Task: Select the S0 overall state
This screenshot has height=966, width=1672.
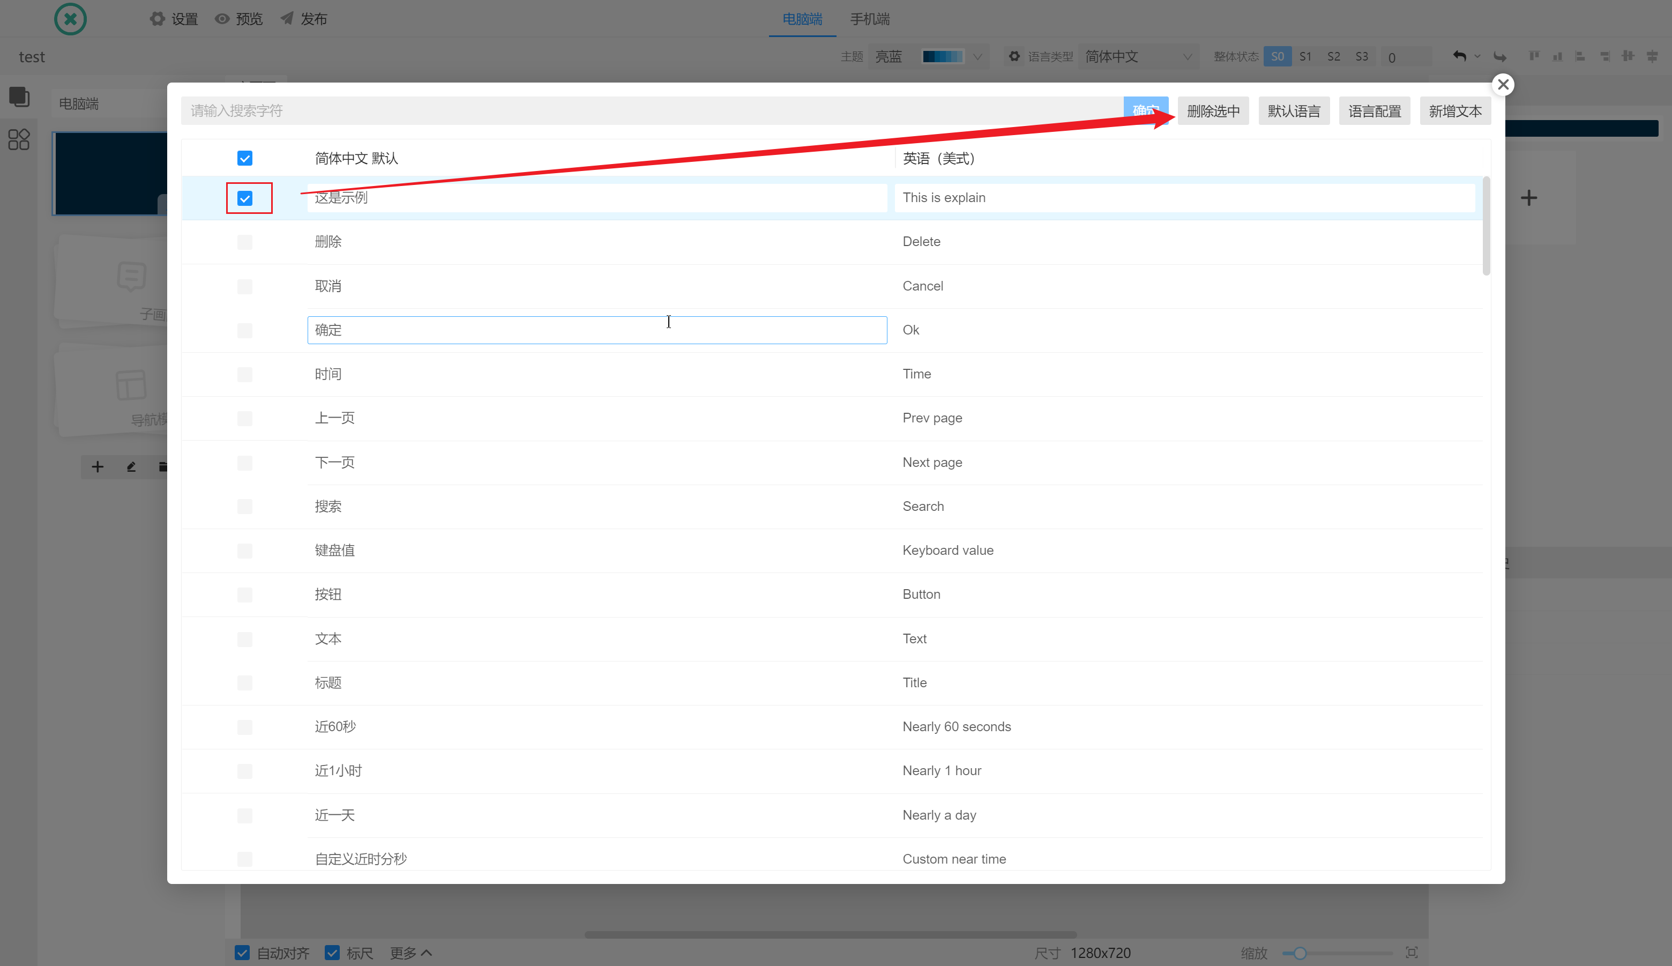Action: [x=1278, y=56]
